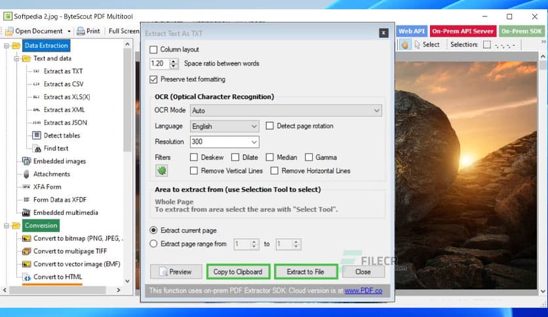Click the page range end stepper
This screenshot has width=548, height=317.
[x=296, y=244]
